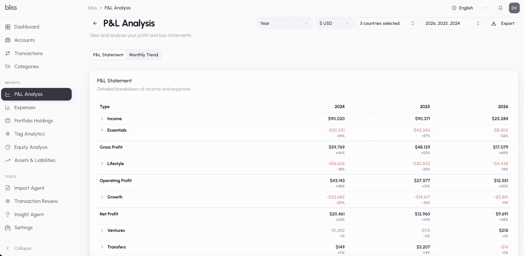Open the USD currency selector
Screen dimensions: 524x256
tap(334, 23)
